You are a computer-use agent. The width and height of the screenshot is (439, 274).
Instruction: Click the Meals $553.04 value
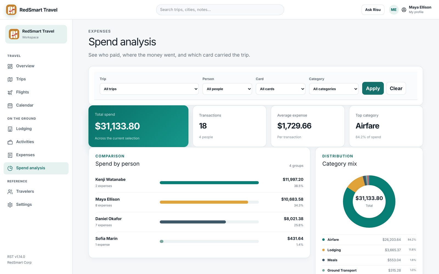[x=394, y=260]
